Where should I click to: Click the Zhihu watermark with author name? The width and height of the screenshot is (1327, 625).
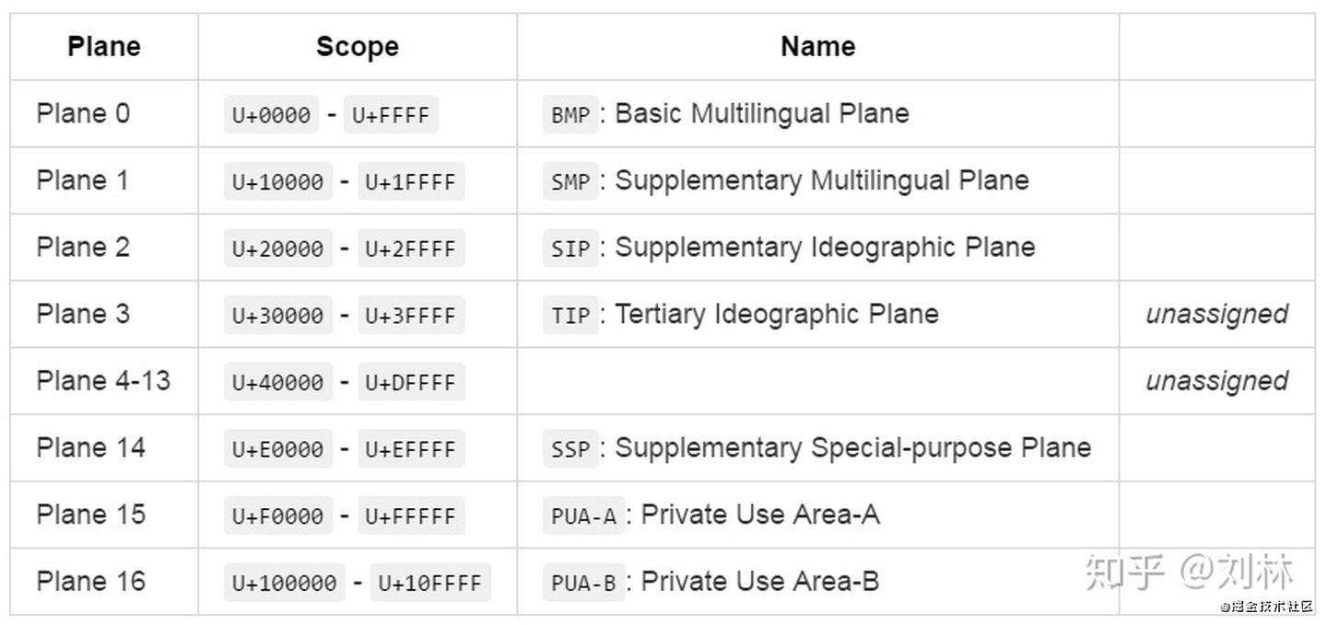pyautogui.click(x=1189, y=572)
